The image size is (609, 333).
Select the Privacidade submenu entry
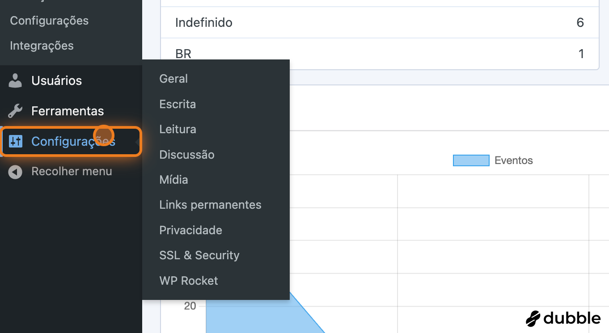190,230
